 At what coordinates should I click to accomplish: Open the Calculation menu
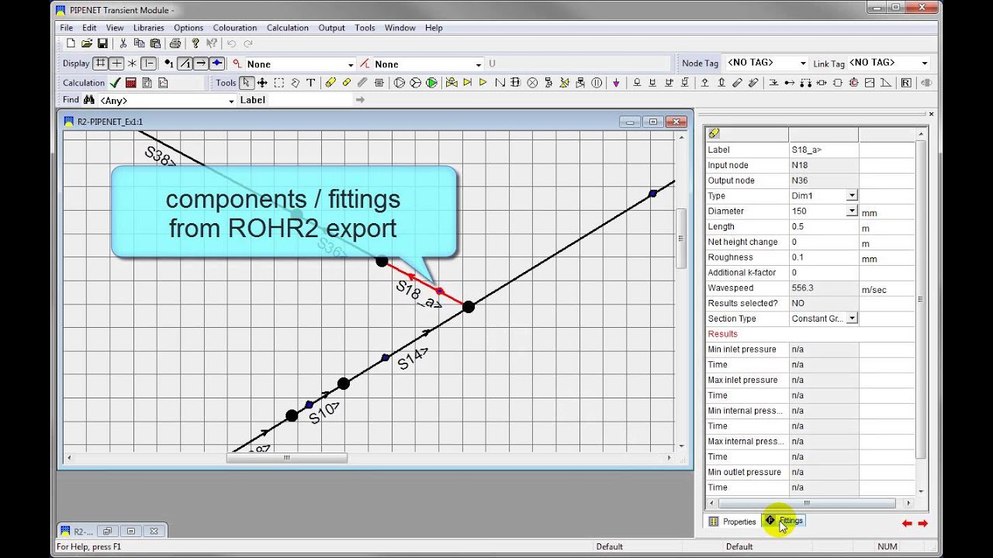click(288, 28)
